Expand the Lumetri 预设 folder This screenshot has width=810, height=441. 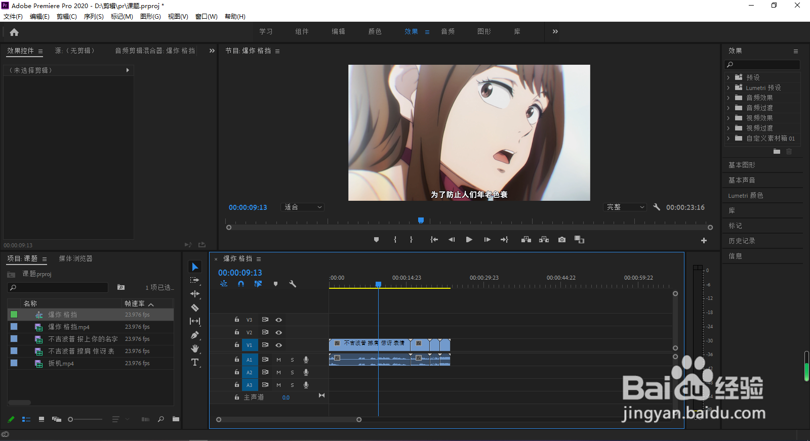pos(728,87)
